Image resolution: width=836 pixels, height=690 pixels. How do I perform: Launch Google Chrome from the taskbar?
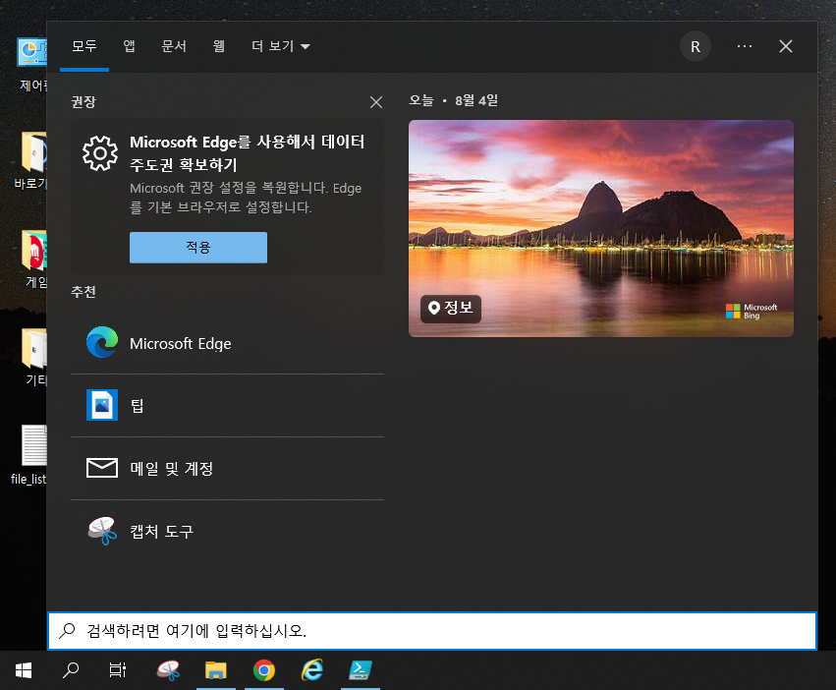pyautogui.click(x=264, y=670)
